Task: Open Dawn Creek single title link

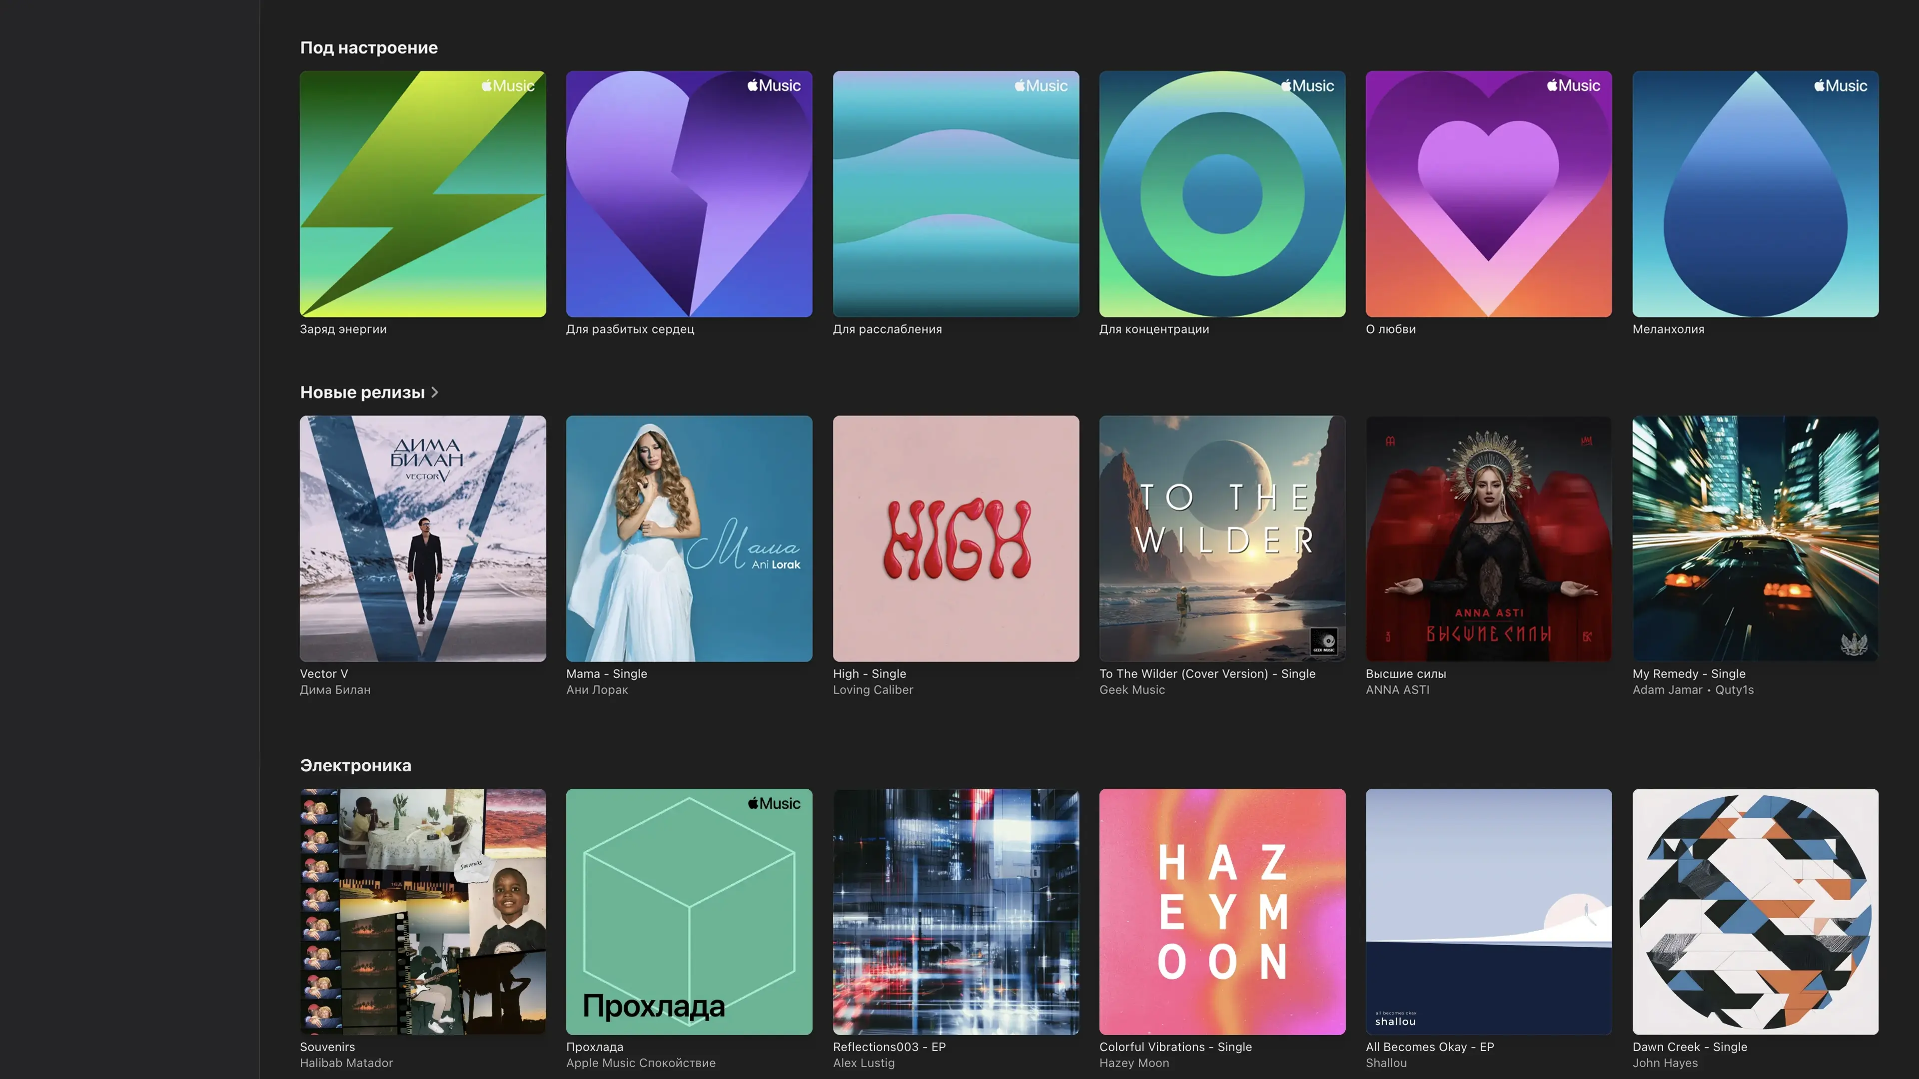Action: (1689, 1046)
